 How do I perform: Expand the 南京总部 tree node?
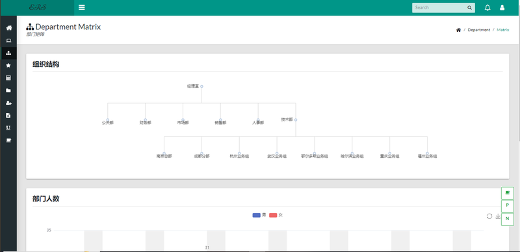coord(164,153)
